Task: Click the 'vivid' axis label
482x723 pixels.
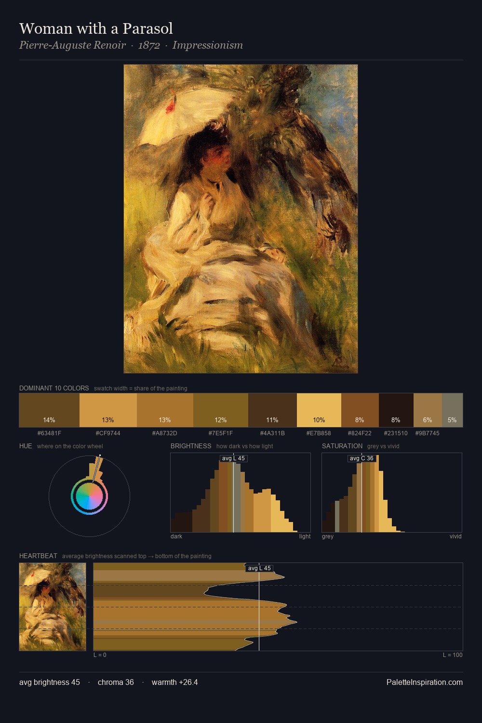Action: (455, 536)
